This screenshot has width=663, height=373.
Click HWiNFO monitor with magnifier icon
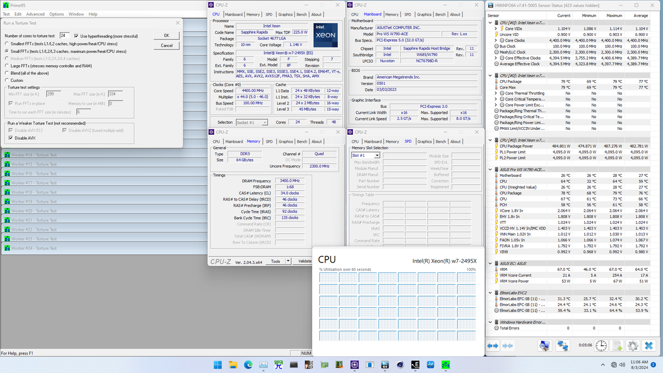point(545,345)
